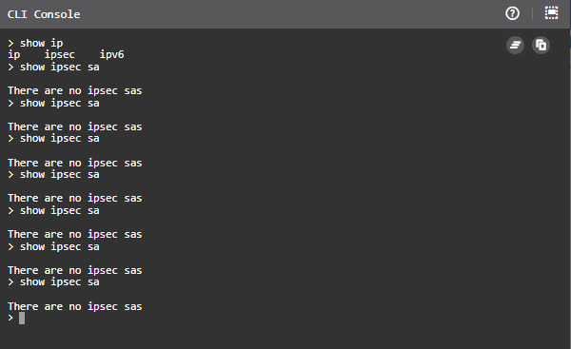571x349 pixels.
Task: Click the 'ipsec' autocomplete suggestion
Action: (x=59, y=54)
